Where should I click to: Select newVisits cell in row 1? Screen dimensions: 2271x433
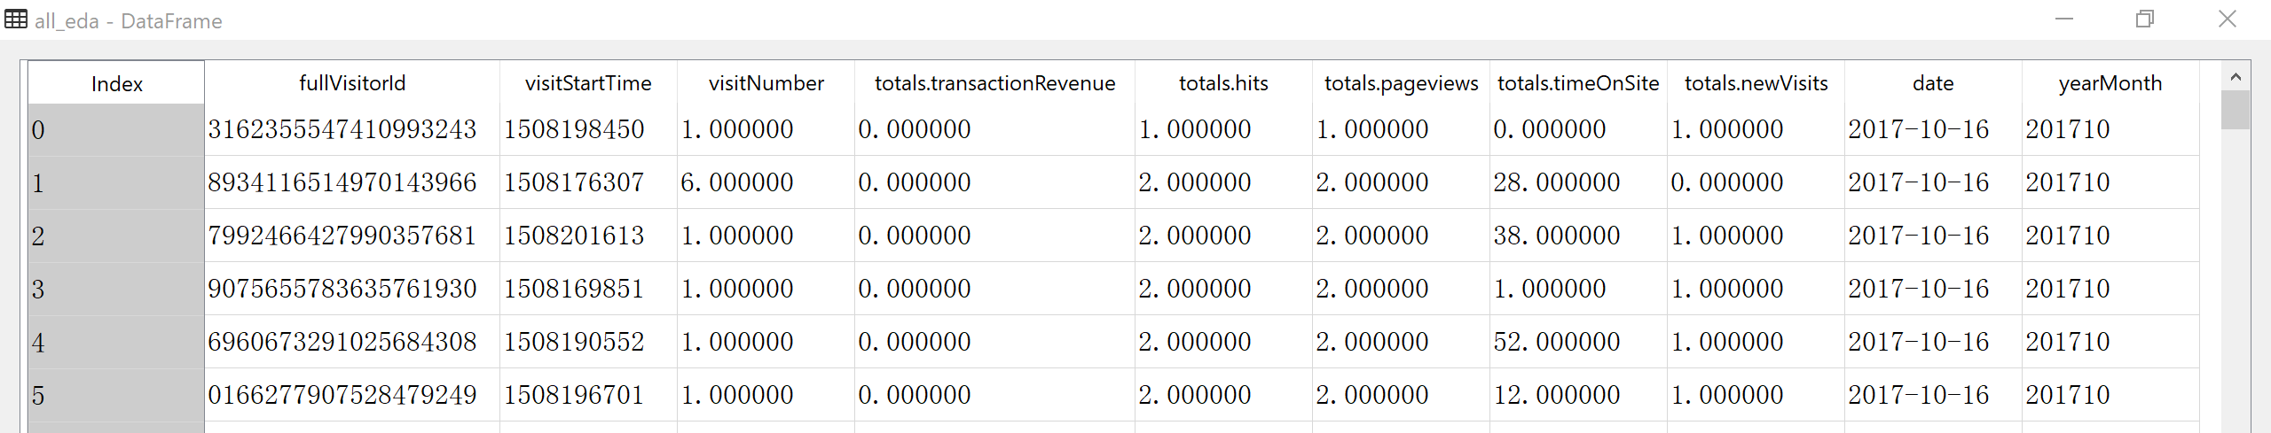(1756, 182)
